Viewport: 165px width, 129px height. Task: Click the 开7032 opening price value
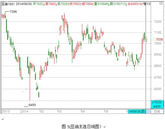click(x=39, y=4)
